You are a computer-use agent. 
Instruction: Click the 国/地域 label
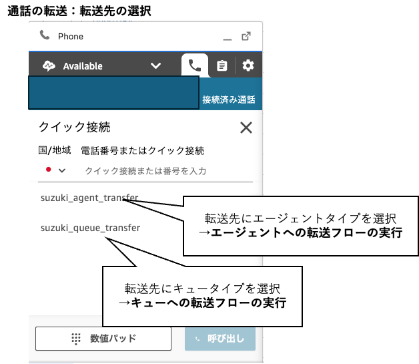55,150
